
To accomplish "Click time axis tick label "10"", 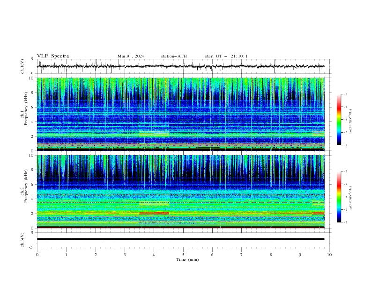I will click(x=329, y=255).
